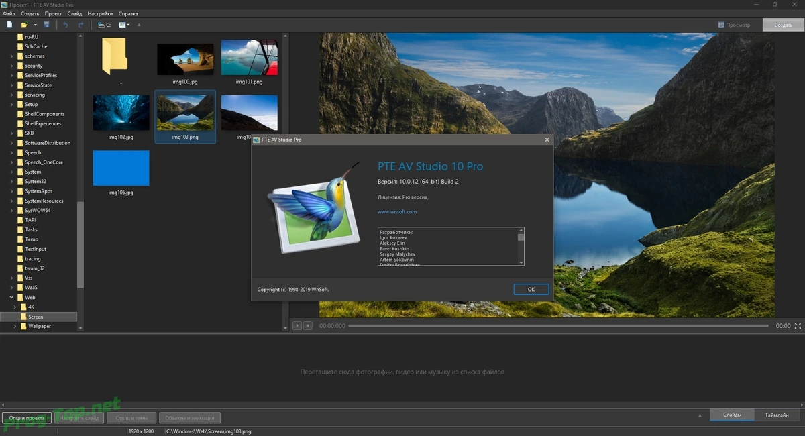Open the Создать menu
This screenshot has height=436, width=805.
tap(30, 13)
